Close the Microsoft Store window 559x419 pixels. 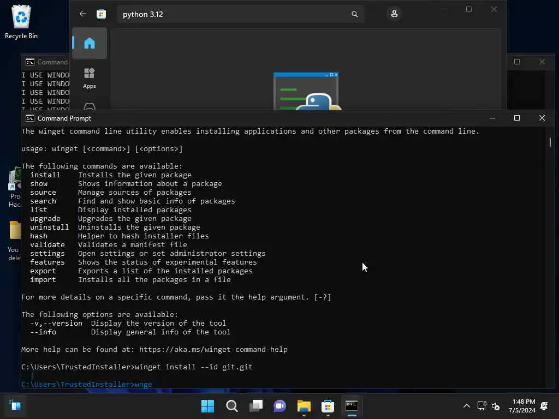pyautogui.click(x=493, y=10)
